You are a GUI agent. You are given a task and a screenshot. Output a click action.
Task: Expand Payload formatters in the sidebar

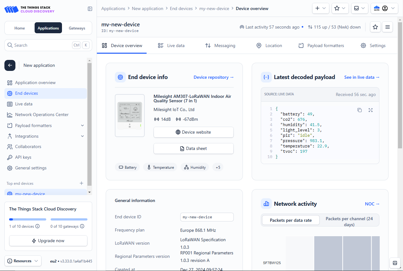tap(46, 125)
